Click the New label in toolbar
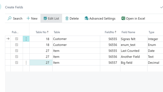163x92 pixels. point(34,18)
